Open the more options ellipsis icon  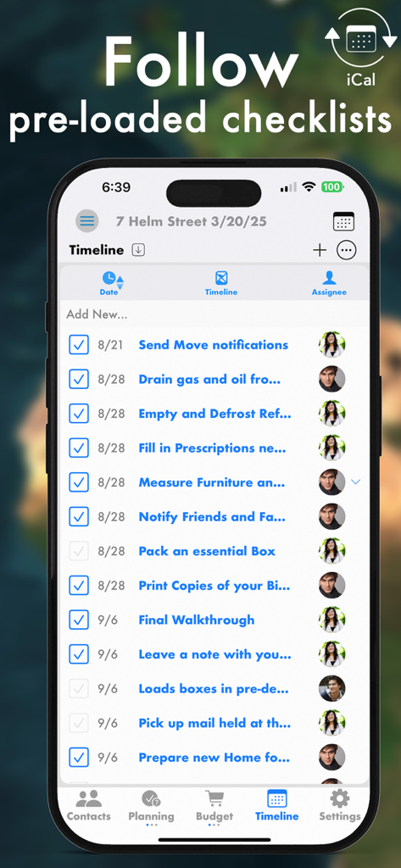point(347,250)
